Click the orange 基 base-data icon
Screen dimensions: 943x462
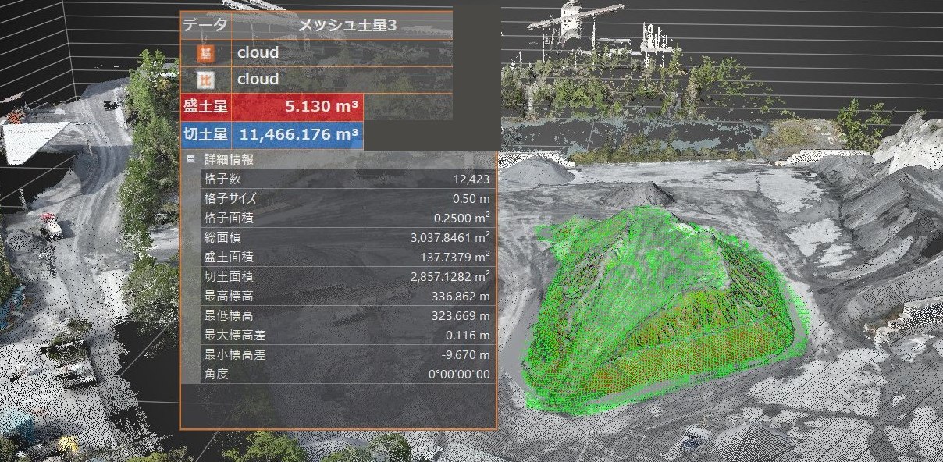pos(206,53)
